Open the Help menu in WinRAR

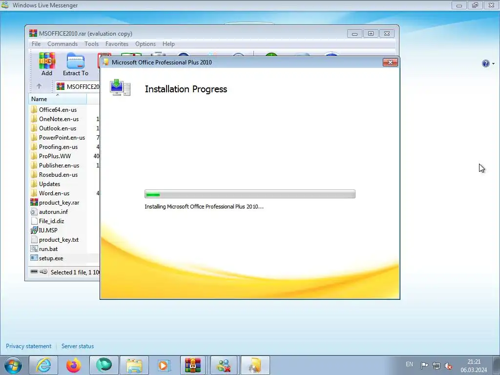168,43
